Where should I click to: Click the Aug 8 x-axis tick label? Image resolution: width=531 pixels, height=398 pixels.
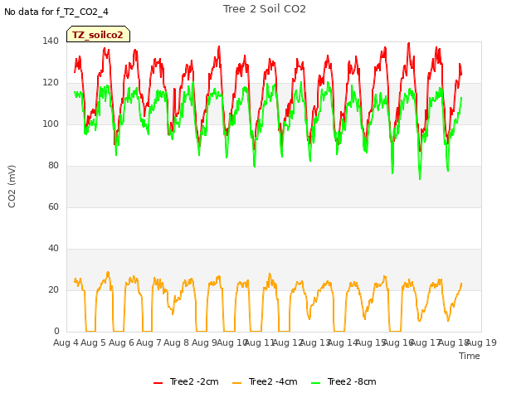click(x=176, y=342)
